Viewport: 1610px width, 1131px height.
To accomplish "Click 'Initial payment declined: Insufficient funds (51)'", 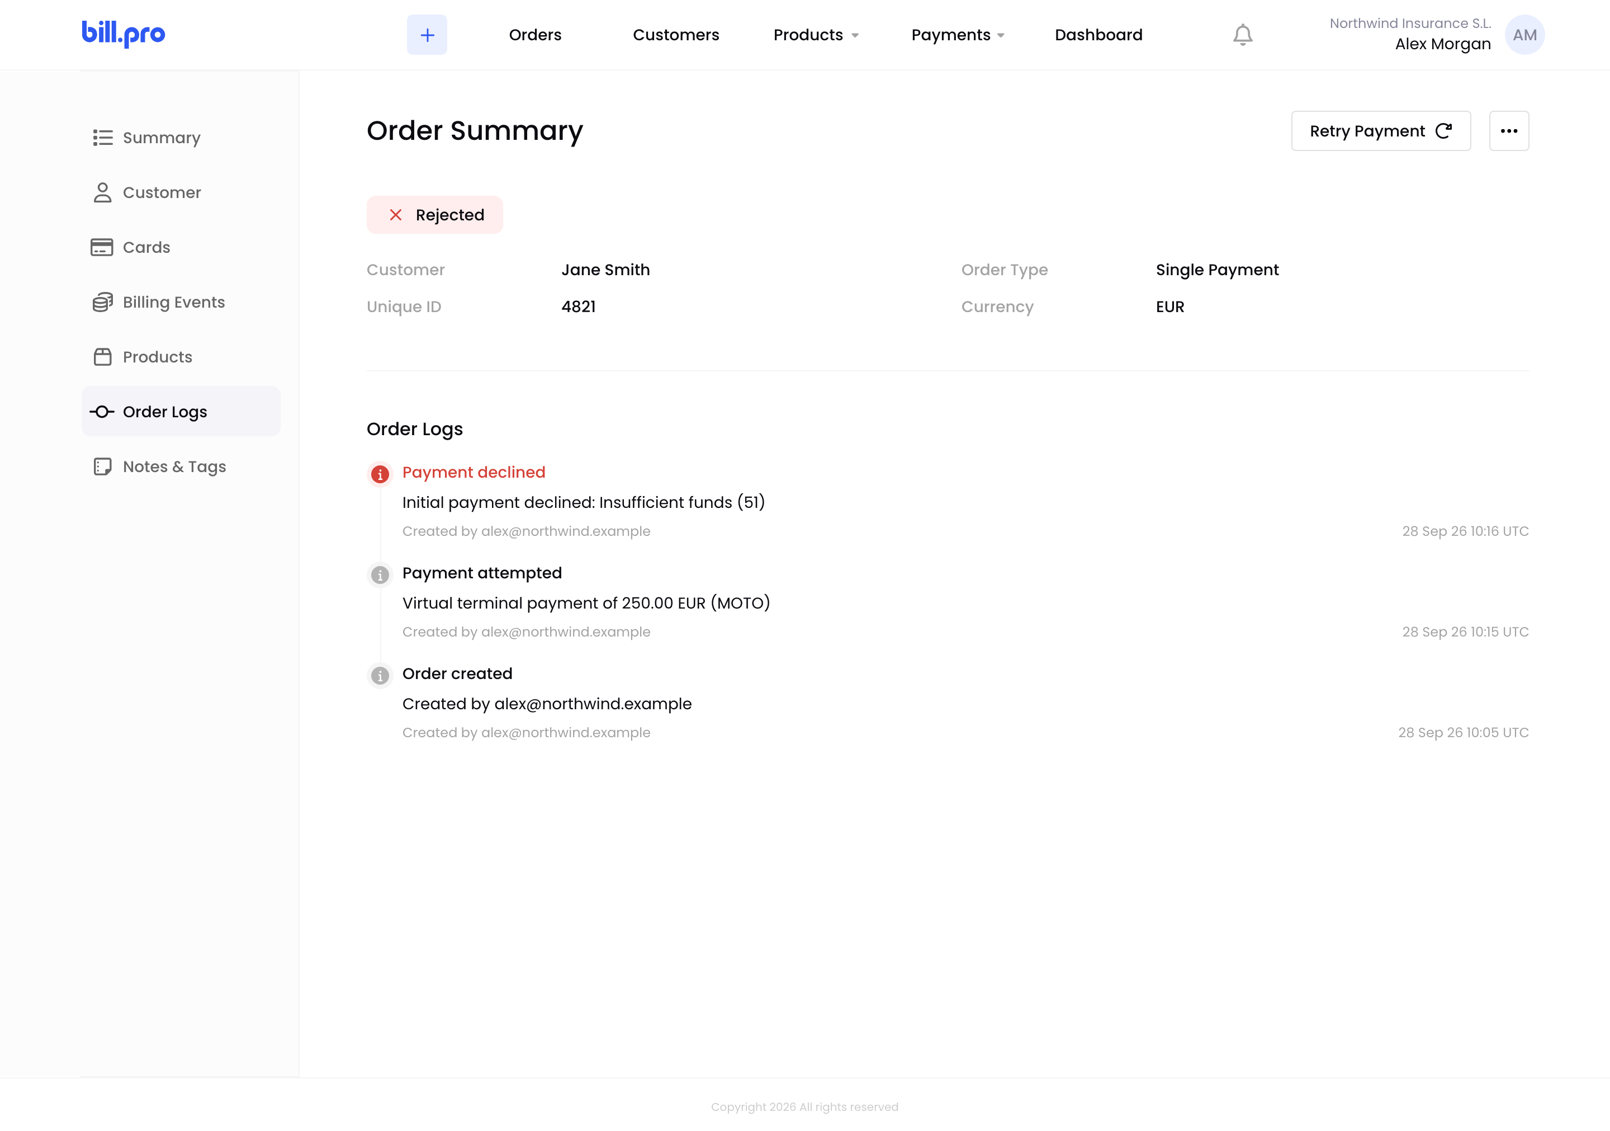I will [584, 502].
